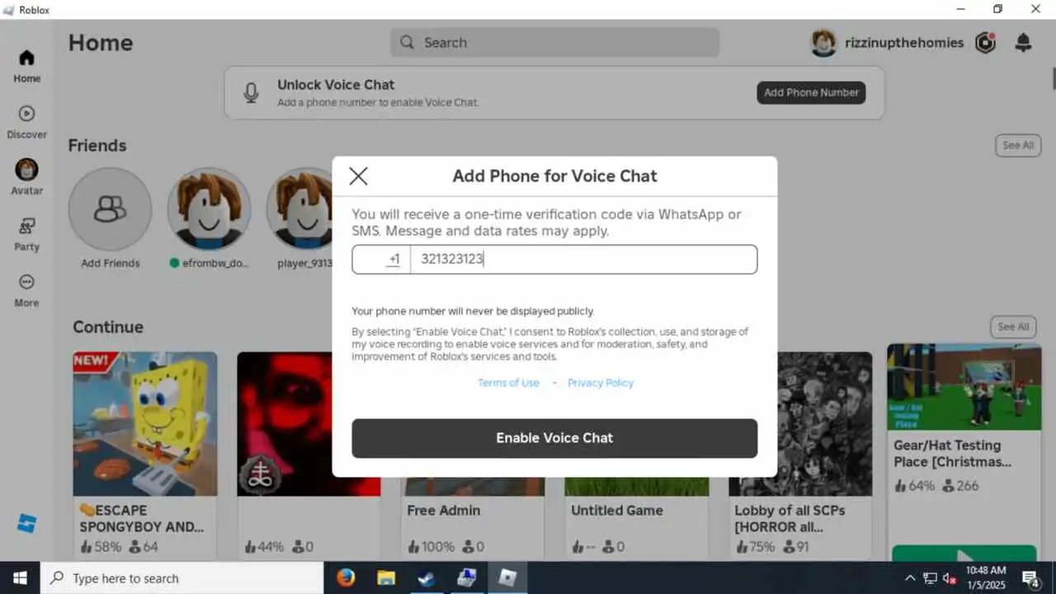Open Discover in the sidebar

coord(26,122)
